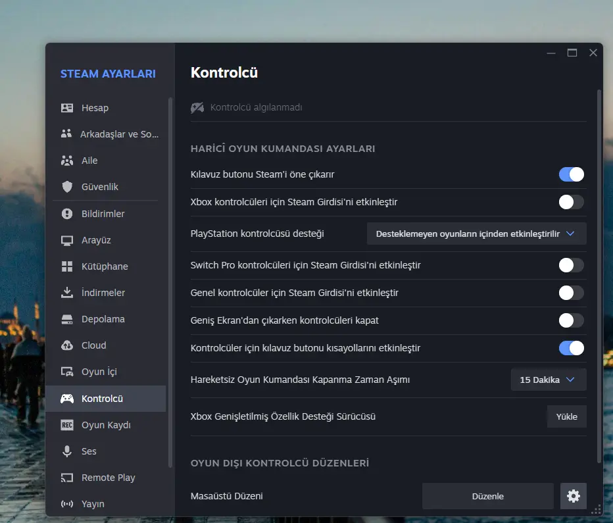
Task: Click the Aile family group icon
Action: tap(67, 161)
